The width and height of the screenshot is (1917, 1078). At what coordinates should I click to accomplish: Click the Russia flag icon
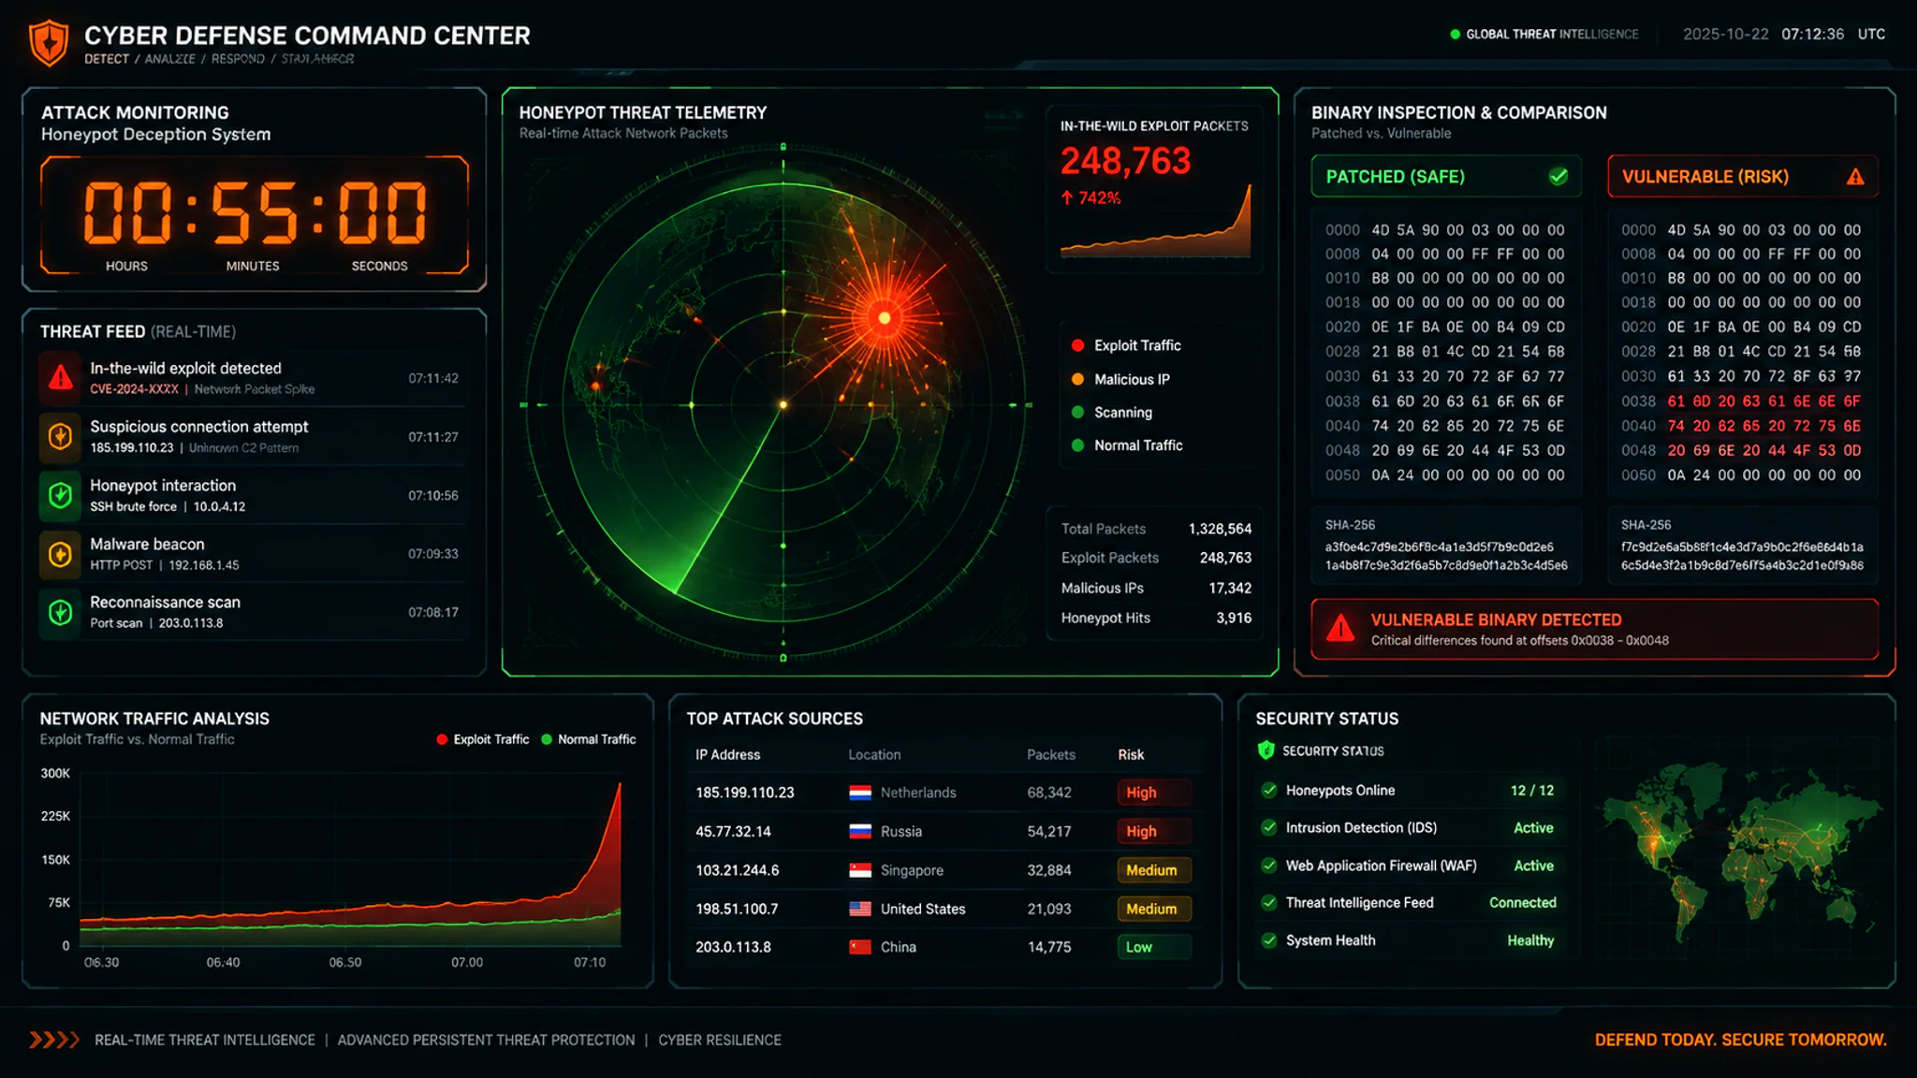[x=860, y=831]
